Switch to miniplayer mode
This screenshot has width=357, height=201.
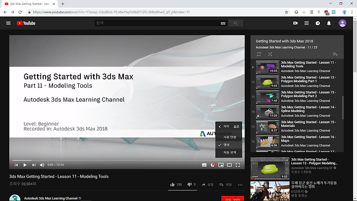[x=221, y=165]
